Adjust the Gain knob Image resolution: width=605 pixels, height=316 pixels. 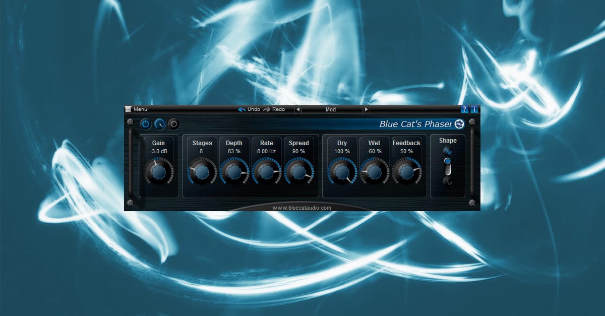(158, 172)
